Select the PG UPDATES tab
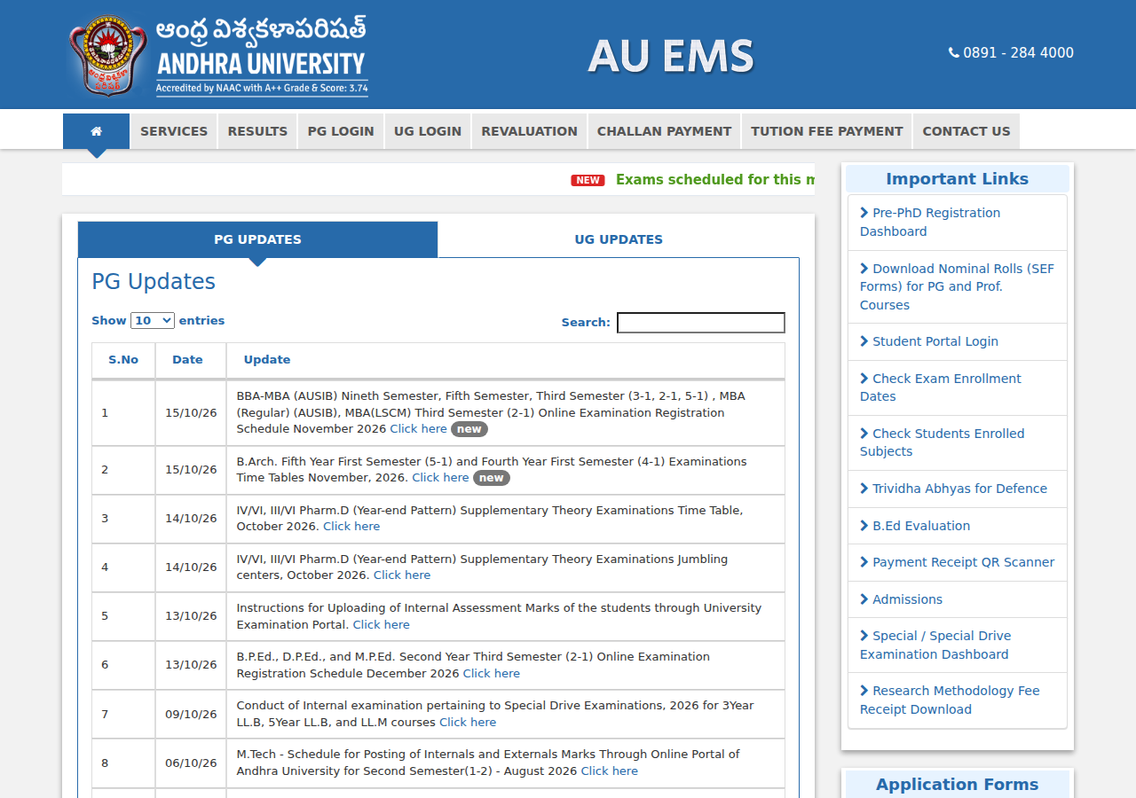Viewport: 1136px width, 798px height. coord(257,239)
